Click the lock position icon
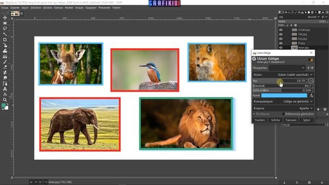The image size is (329, 185). coord(291,25)
